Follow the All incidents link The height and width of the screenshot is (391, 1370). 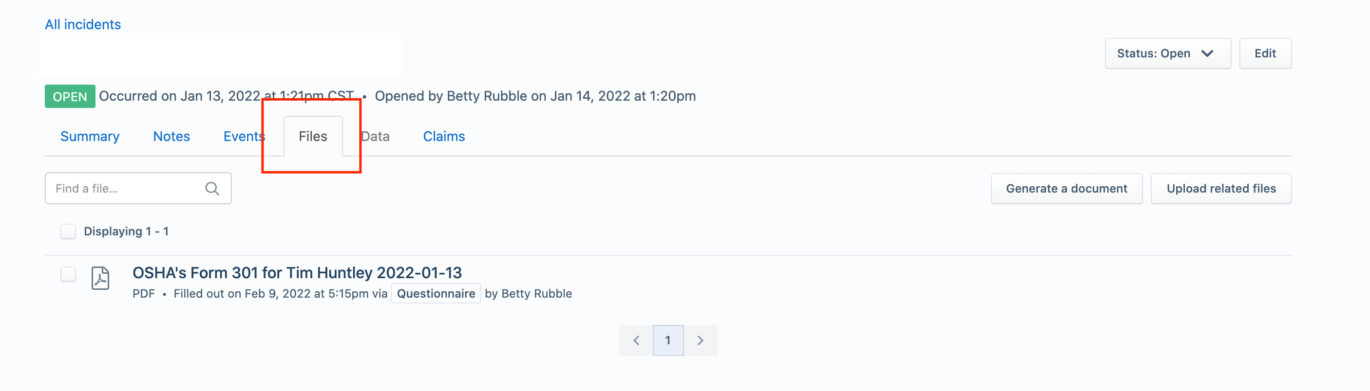(83, 24)
